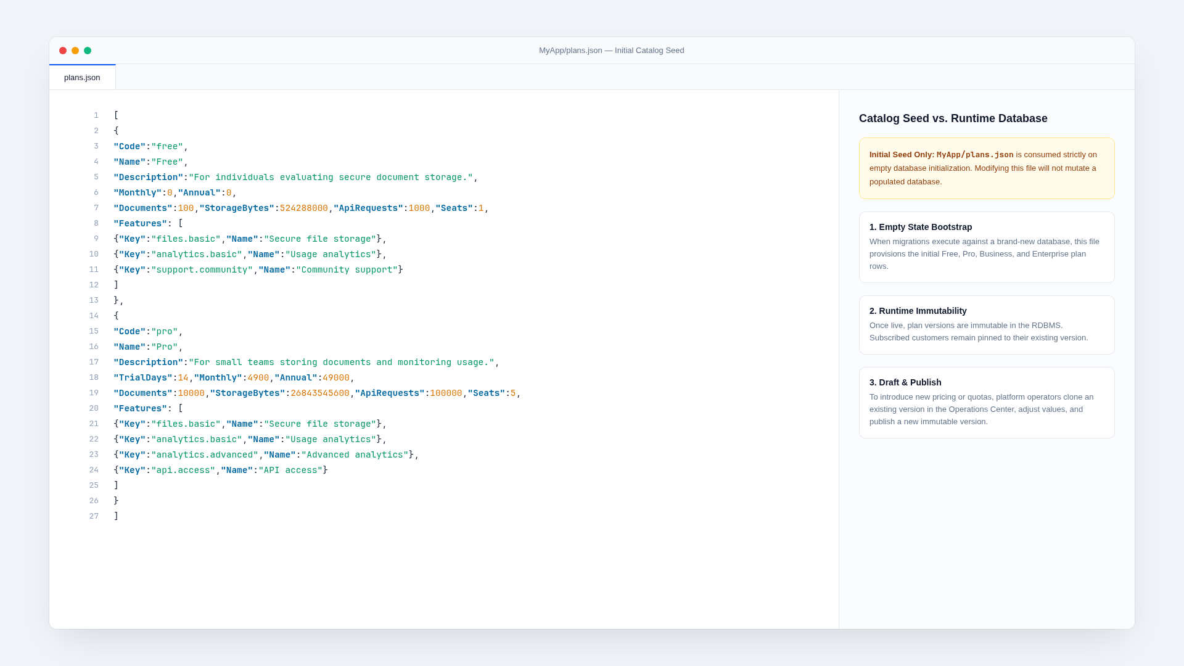Click the inline code MyApp/plans.json in the warning

(975, 155)
